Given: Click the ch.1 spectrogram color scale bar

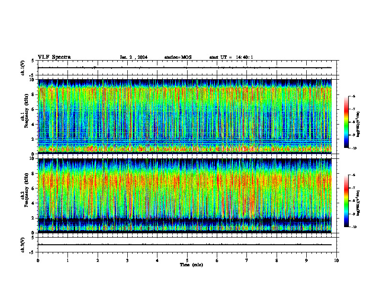Looking at the screenshot, I should coord(346,122).
